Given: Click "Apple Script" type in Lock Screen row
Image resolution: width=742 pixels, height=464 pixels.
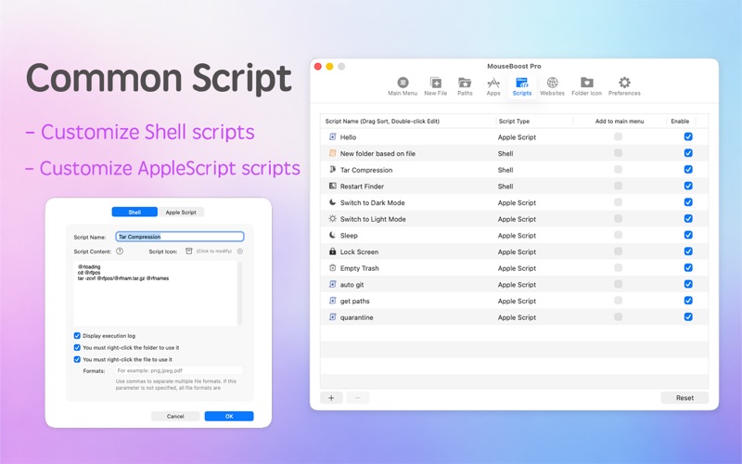Looking at the screenshot, I should tap(517, 251).
